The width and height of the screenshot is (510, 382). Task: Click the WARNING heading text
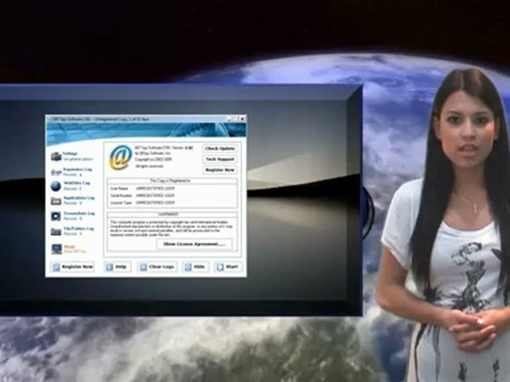(x=168, y=214)
